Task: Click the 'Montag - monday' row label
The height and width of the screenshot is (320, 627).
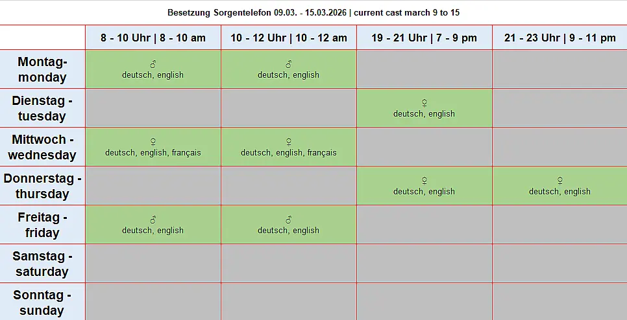Action: click(x=42, y=69)
